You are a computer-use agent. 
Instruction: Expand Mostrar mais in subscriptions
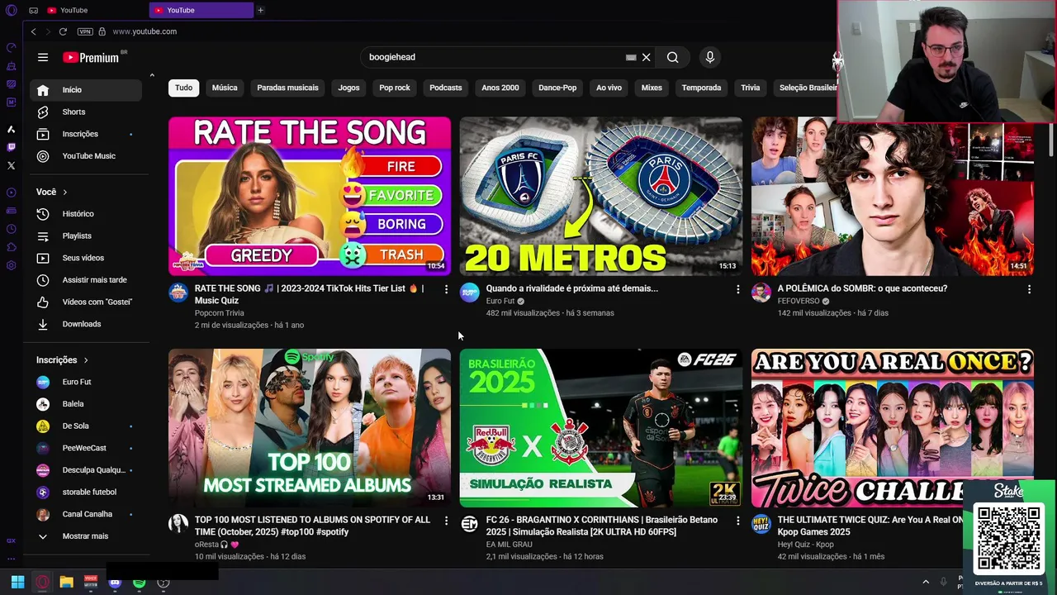pos(86,535)
